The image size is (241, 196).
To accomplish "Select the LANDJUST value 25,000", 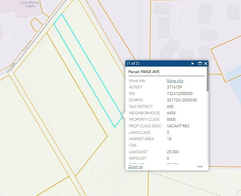I will [x=173, y=152].
